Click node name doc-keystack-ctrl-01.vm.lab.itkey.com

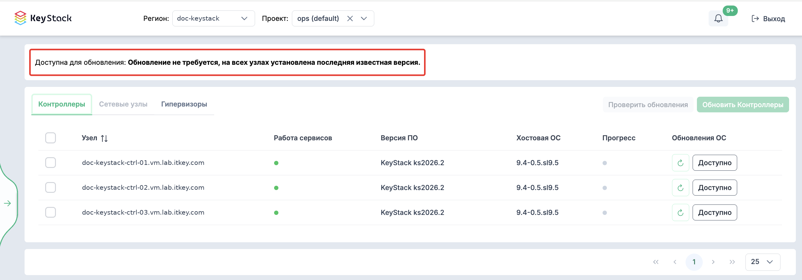tap(143, 163)
